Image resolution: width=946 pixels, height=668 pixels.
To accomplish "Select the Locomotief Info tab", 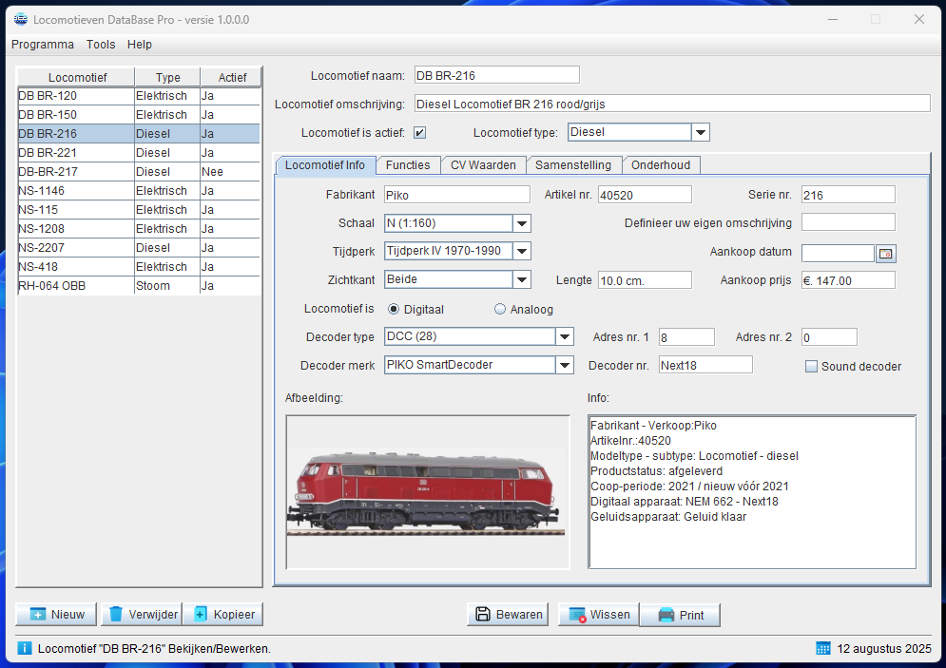I will click(x=325, y=165).
